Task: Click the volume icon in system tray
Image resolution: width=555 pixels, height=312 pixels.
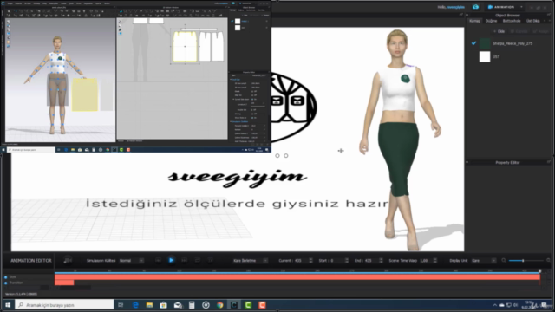Action: point(515,305)
